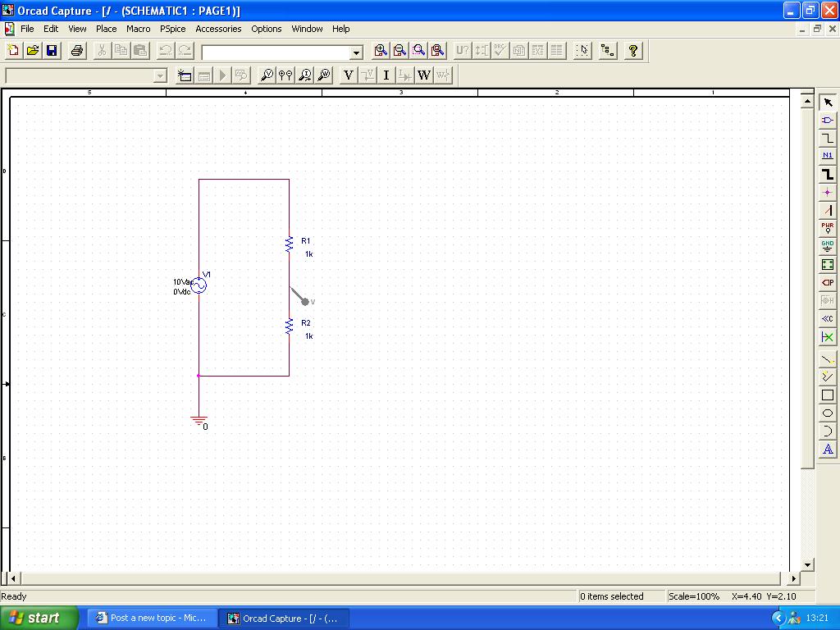Select the Place Arc tool
The height and width of the screenshot is (630, 840).
pos(828,431)
